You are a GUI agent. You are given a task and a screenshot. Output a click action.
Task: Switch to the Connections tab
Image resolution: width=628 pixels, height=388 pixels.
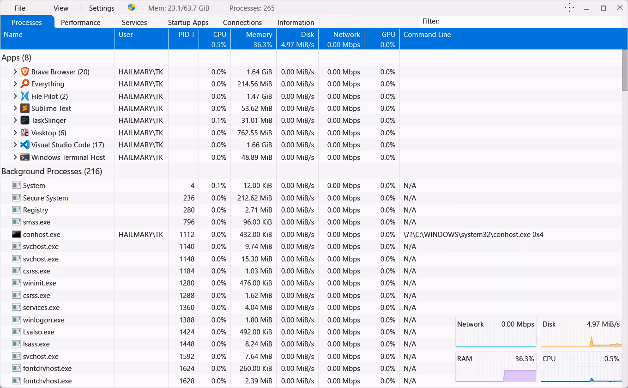pyautogui.click(x=242, y=22)
